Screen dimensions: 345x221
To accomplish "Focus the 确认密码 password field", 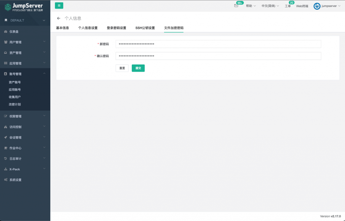I will click(218, 56).
